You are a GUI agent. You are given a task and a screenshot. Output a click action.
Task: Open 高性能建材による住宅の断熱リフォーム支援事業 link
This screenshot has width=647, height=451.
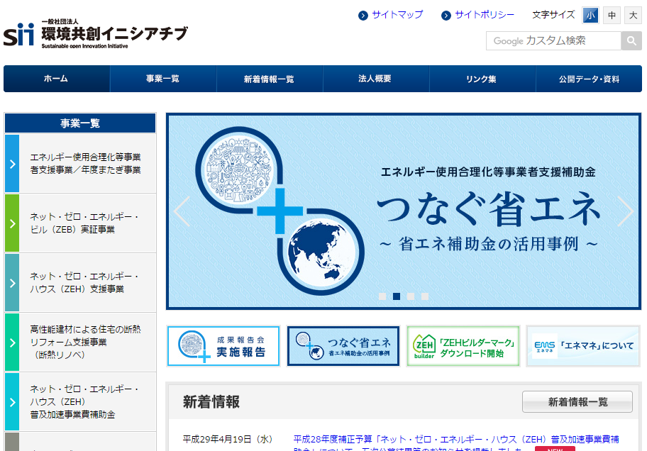[x=85, y=342]
